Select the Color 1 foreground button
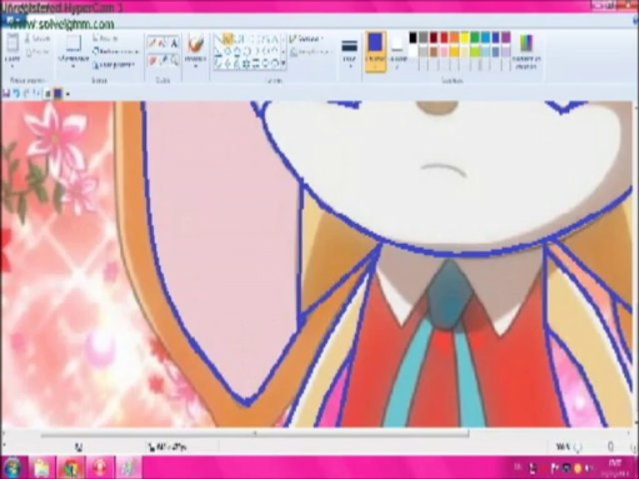 pos(375,52)
